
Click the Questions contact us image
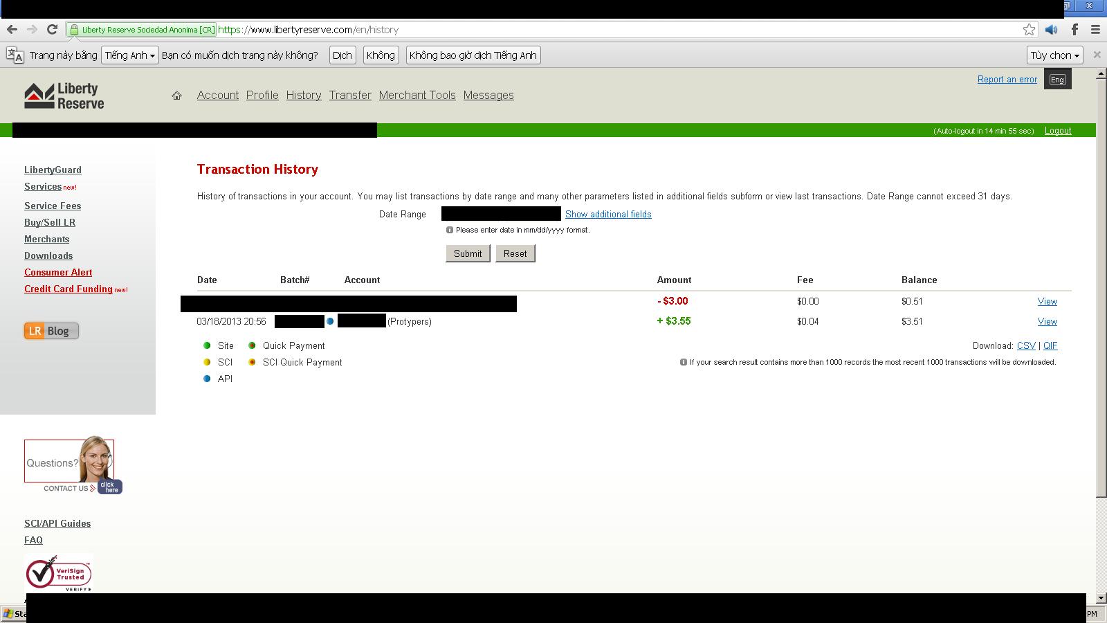coord(73,464)
